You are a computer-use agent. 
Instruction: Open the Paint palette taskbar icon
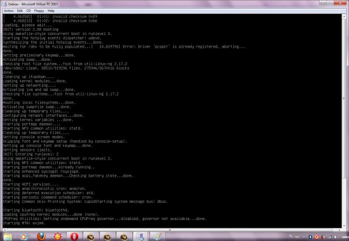click(x=157, y=237)
